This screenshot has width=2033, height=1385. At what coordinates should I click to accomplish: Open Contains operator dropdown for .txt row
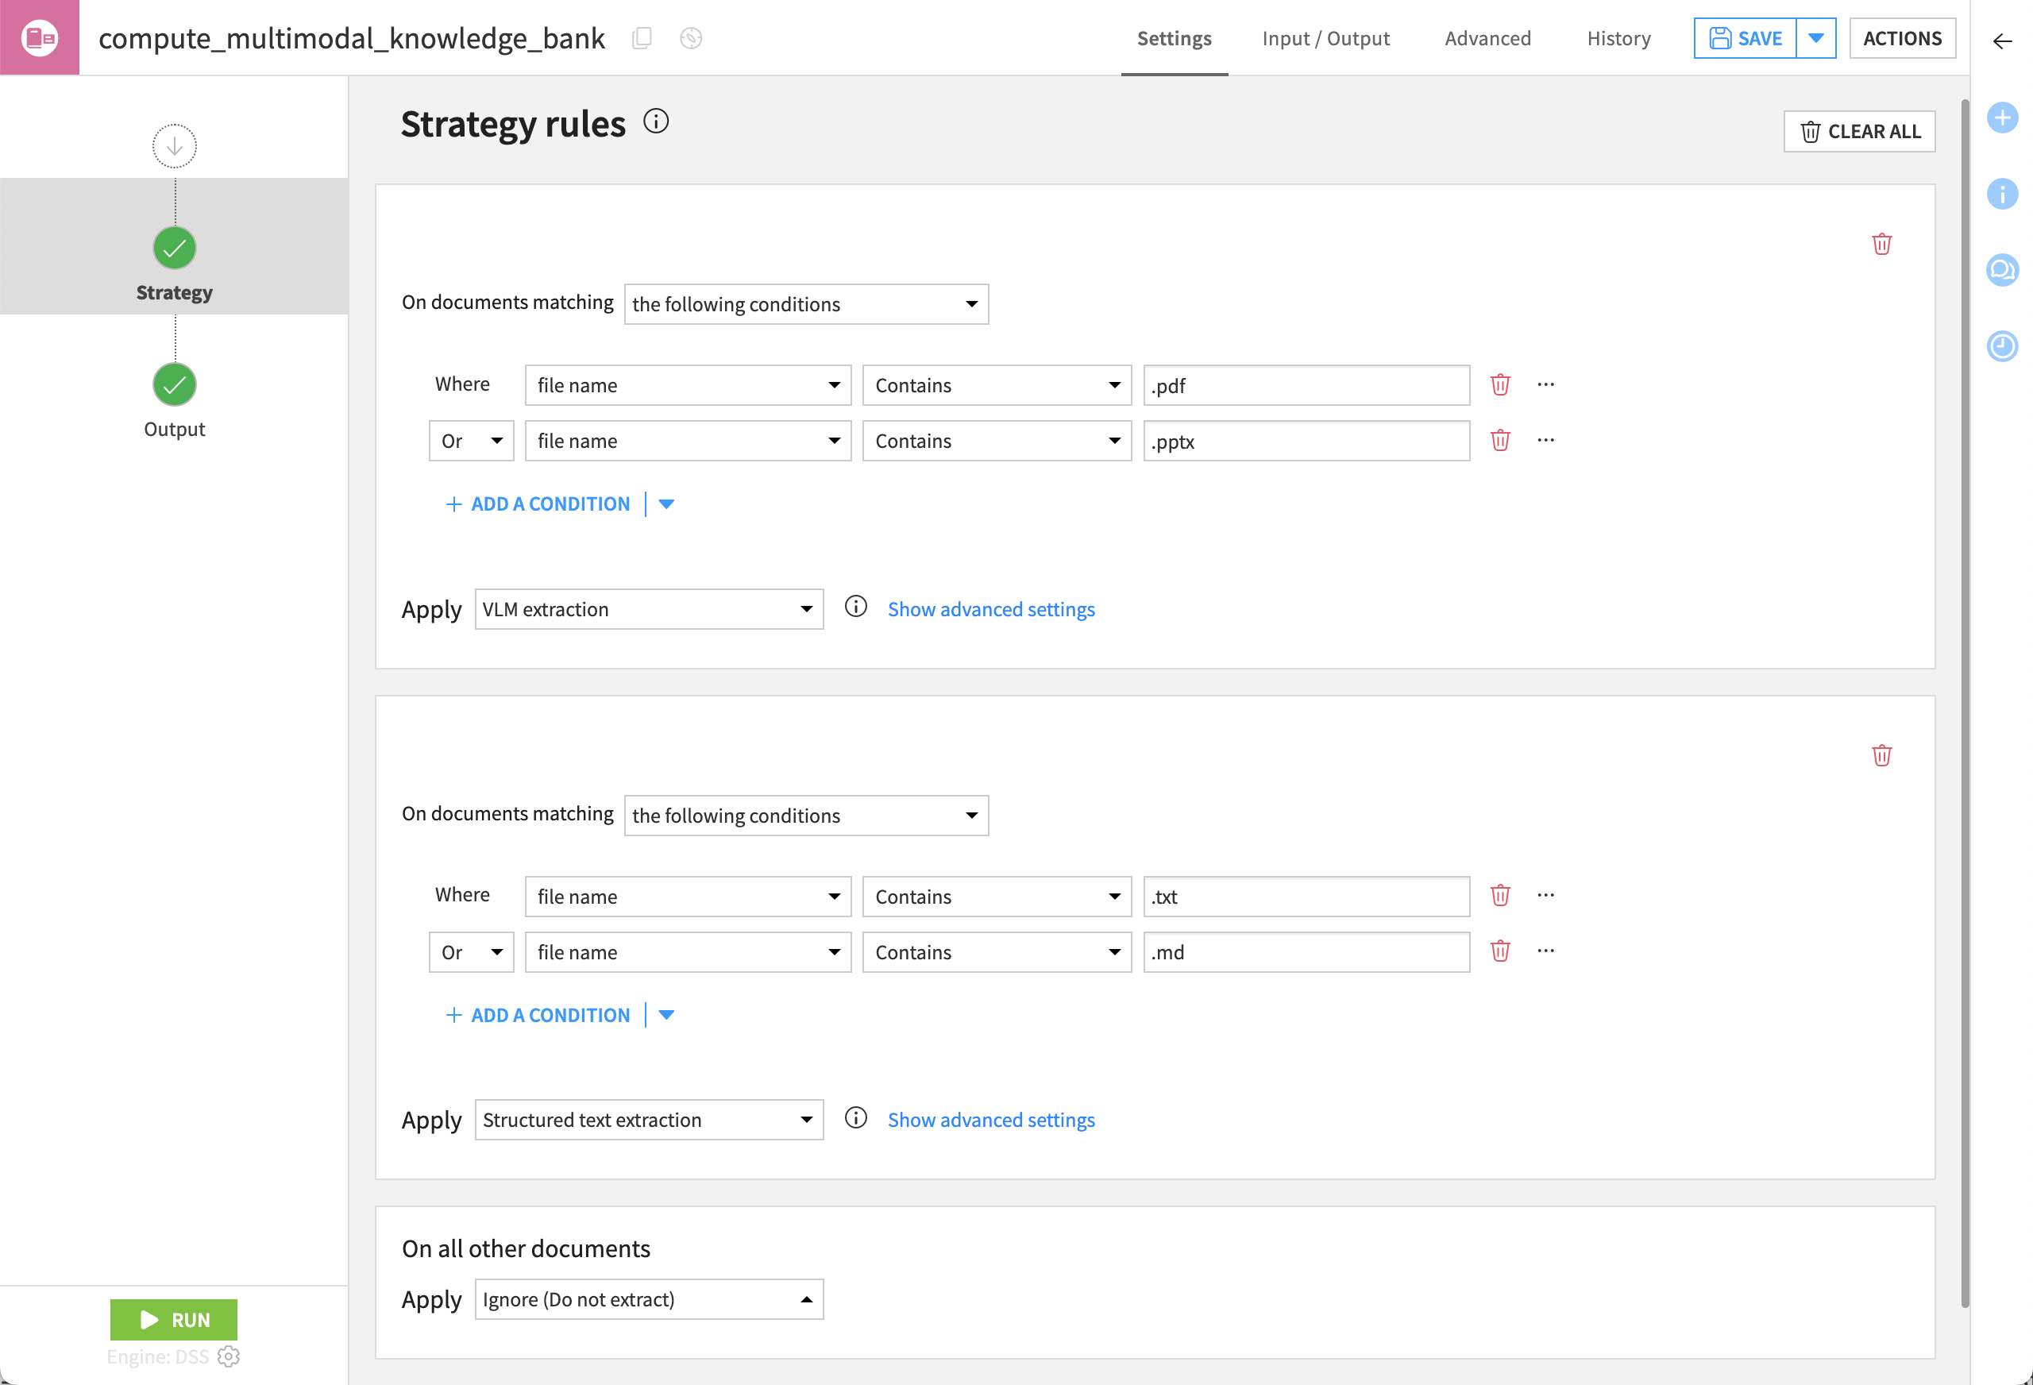point(997,897)
